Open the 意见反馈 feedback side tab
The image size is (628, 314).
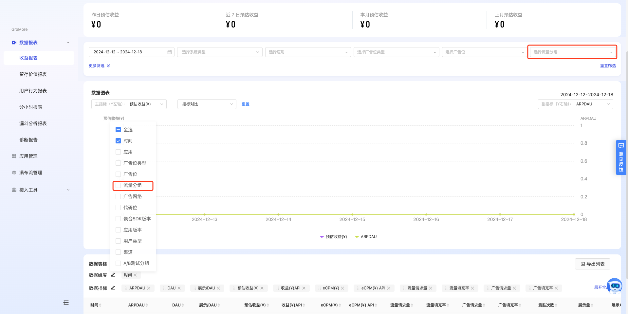tap(621, 157)
